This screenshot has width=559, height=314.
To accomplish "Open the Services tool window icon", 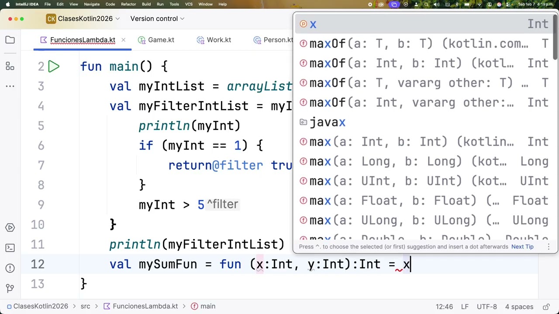I will point(10,228).
